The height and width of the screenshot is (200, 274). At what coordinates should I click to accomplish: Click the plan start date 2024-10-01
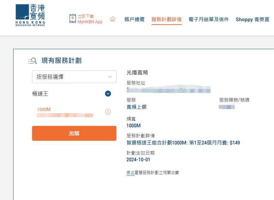pyautogui.click(x=138, y=160)
